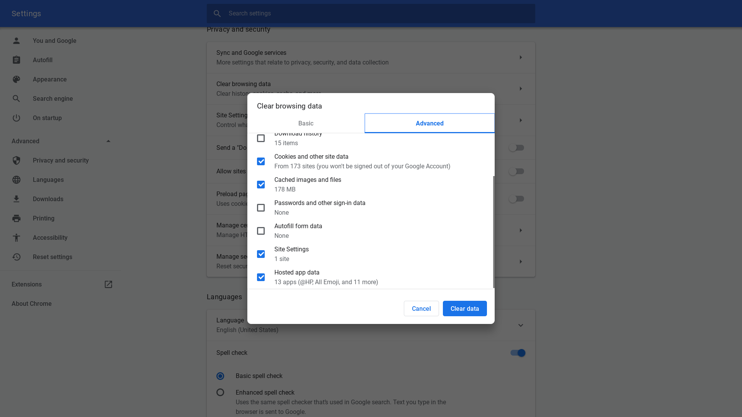Open the Site Settings row arrow
This screenshot has width=742, height=417.
tap(521, 120)
